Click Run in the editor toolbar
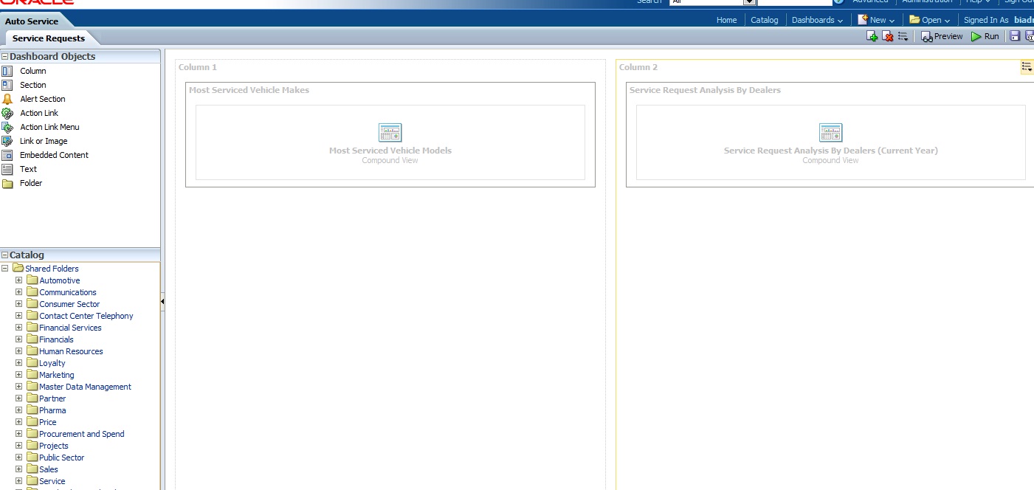The height and width of the screenshot is (490, 1034). coord(985,36)
